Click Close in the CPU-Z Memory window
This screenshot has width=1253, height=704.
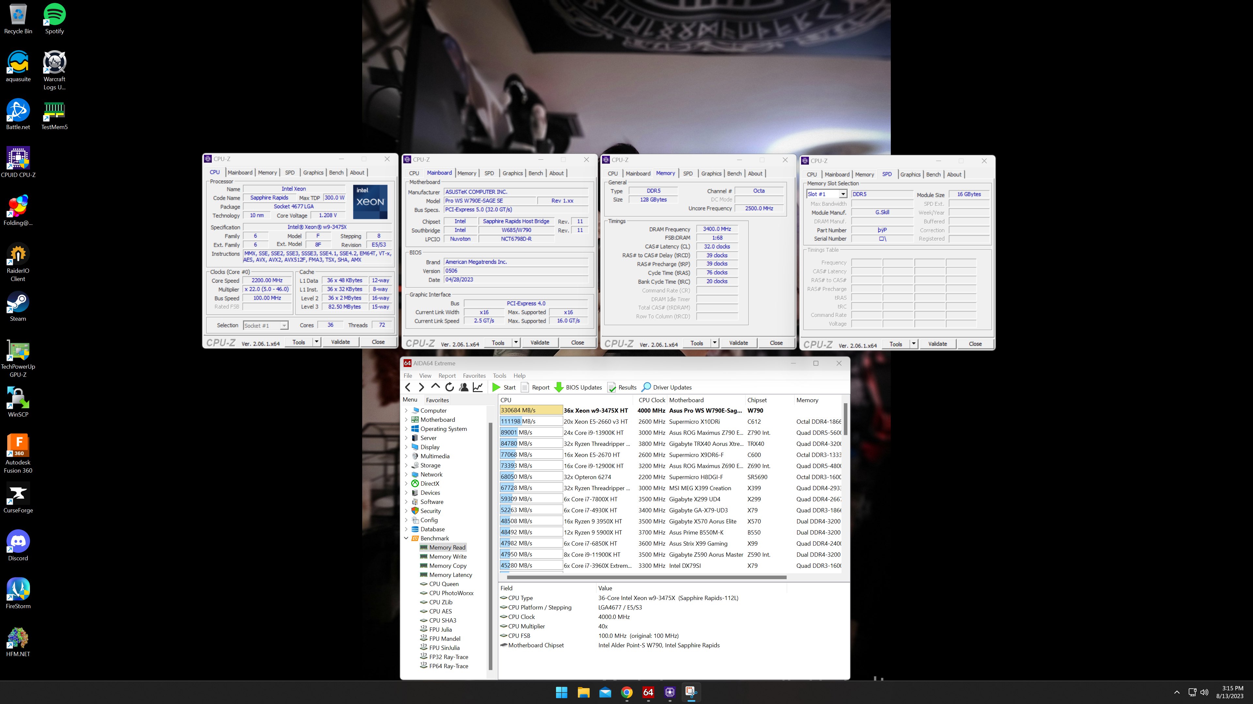(x=777, y=343)
